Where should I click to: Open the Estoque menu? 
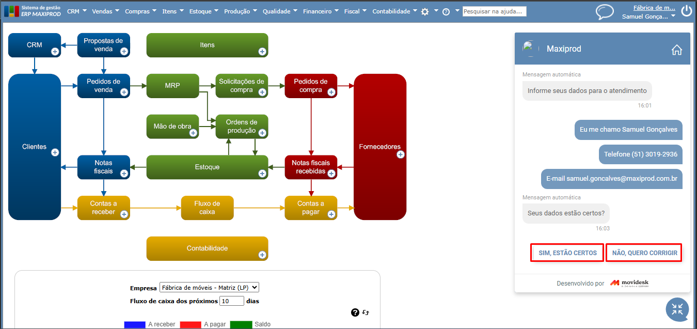tap(204, 11)
